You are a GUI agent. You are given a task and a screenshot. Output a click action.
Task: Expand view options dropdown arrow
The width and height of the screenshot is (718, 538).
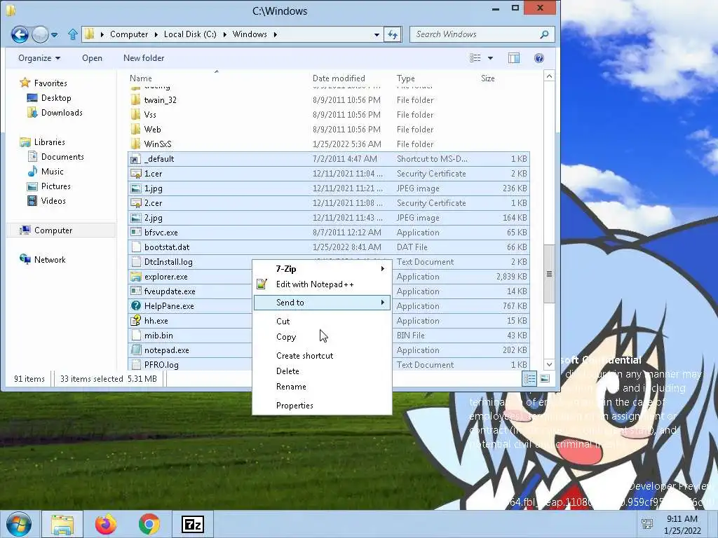coord(490,58)
